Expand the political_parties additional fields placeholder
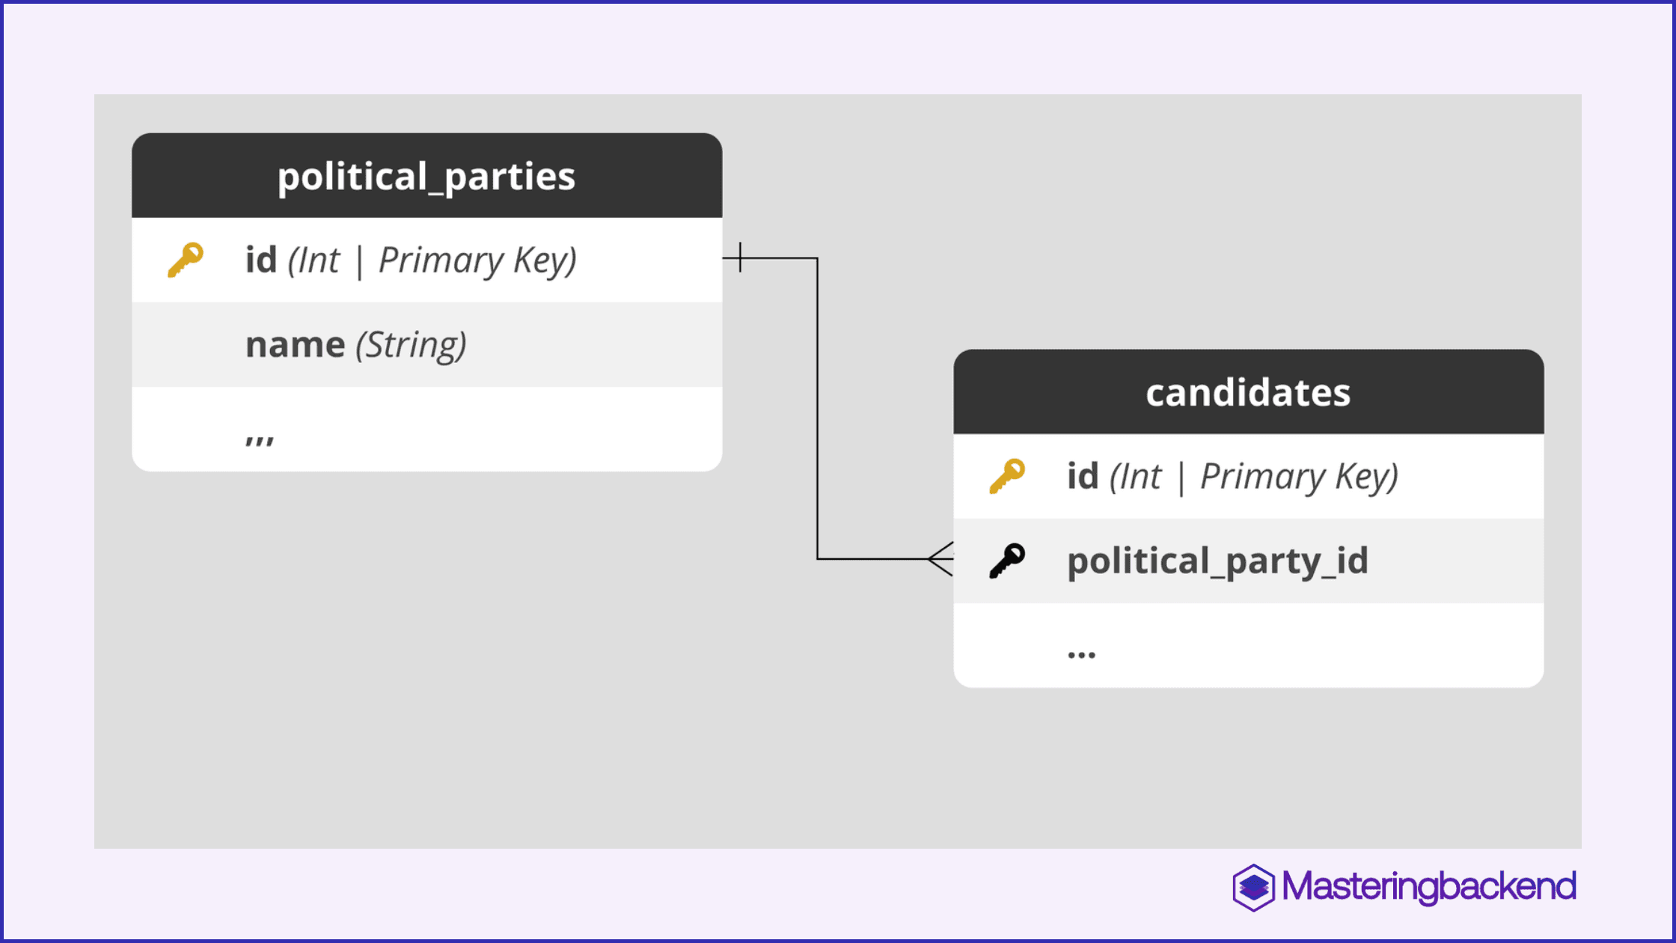 (x=426, y=429)
